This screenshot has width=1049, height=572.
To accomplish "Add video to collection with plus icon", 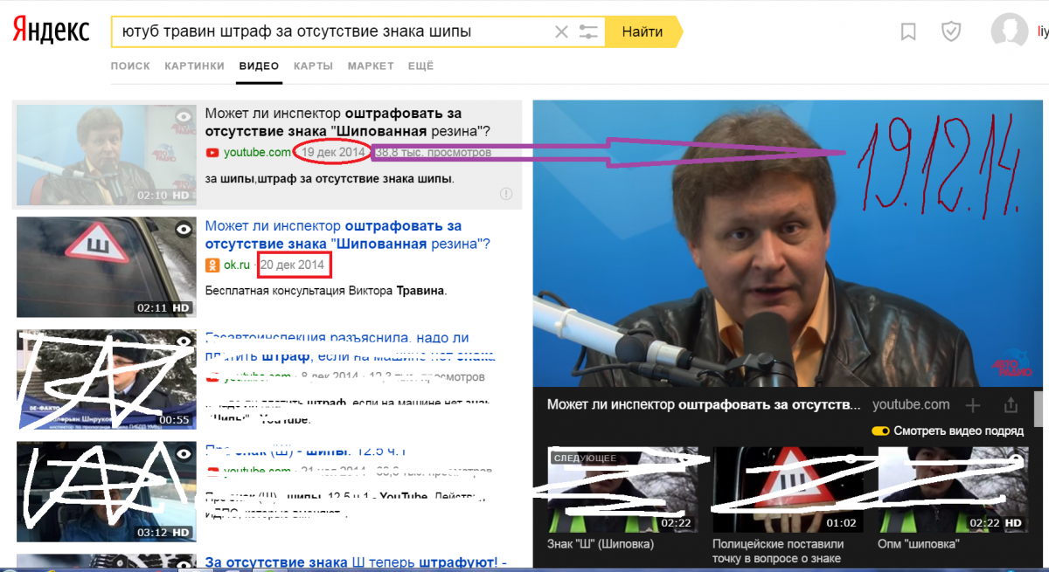I will 973,405.
